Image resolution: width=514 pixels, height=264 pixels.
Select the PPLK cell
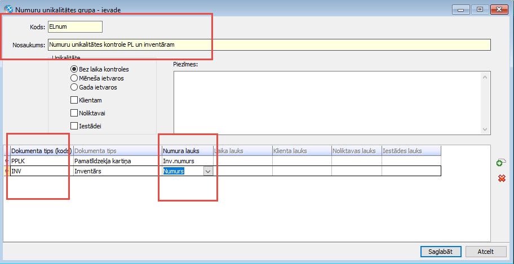pyautogui.click(x=42, y=161)
